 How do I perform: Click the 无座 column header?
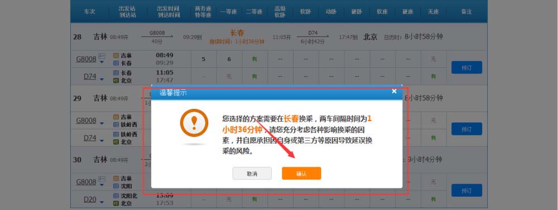point(434,12)
